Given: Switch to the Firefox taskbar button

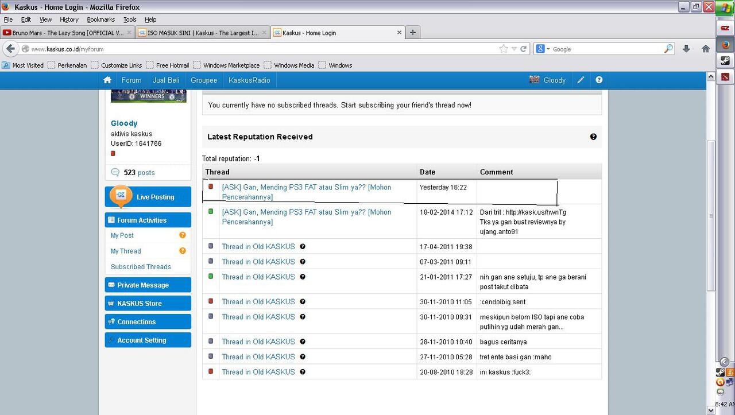Looking at the screenshot, I should (x=725, y=44).
